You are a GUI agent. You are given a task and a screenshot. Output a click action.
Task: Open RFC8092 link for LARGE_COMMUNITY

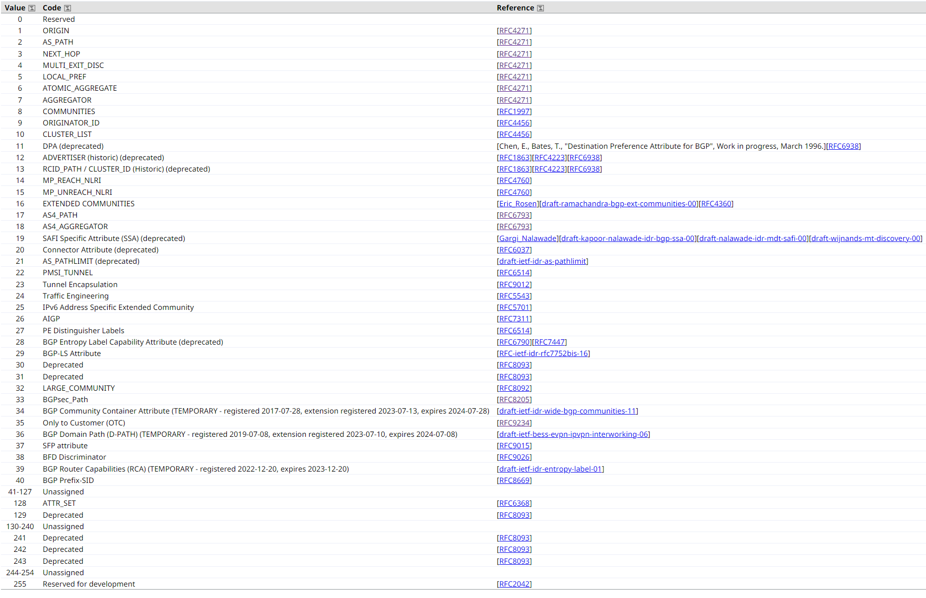[514, 388]
